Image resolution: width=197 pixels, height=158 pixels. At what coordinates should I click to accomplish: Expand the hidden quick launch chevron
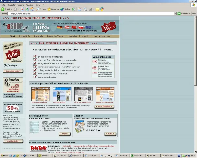21,155
